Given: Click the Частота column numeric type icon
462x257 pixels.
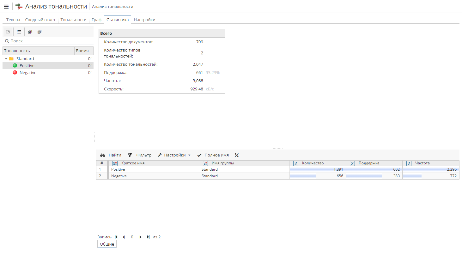Looking at the screenshot, I should tap(409, 163).
